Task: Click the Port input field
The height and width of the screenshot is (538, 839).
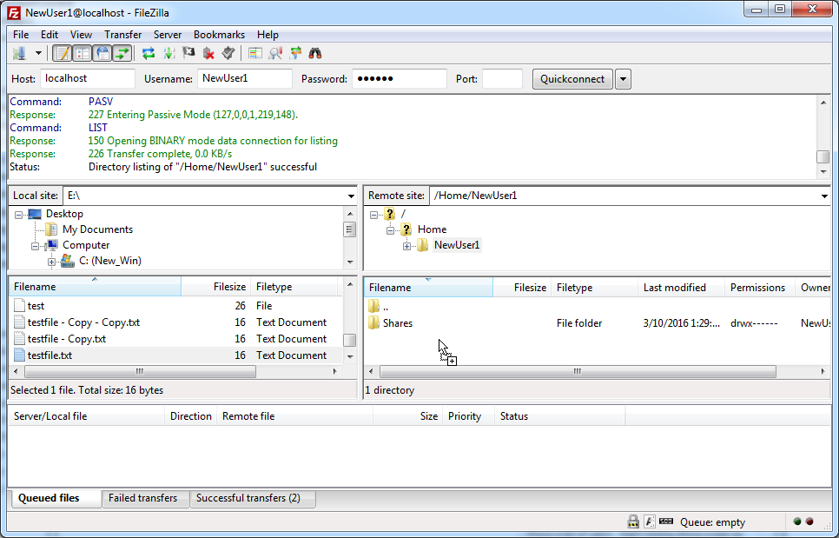Action: [x=502, y=78]
